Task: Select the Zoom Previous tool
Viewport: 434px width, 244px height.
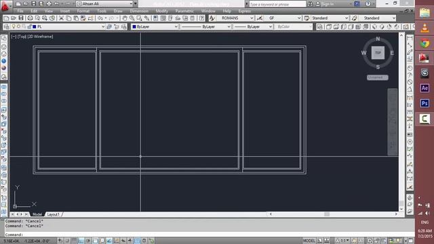Action: point(146,18)
